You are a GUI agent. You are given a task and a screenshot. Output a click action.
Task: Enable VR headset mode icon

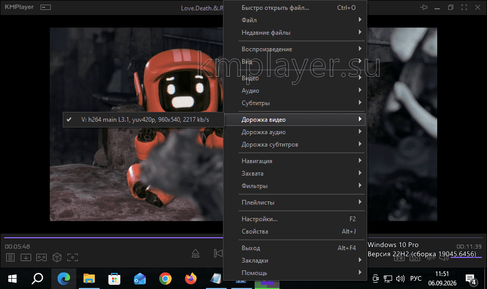coord(41,257)
